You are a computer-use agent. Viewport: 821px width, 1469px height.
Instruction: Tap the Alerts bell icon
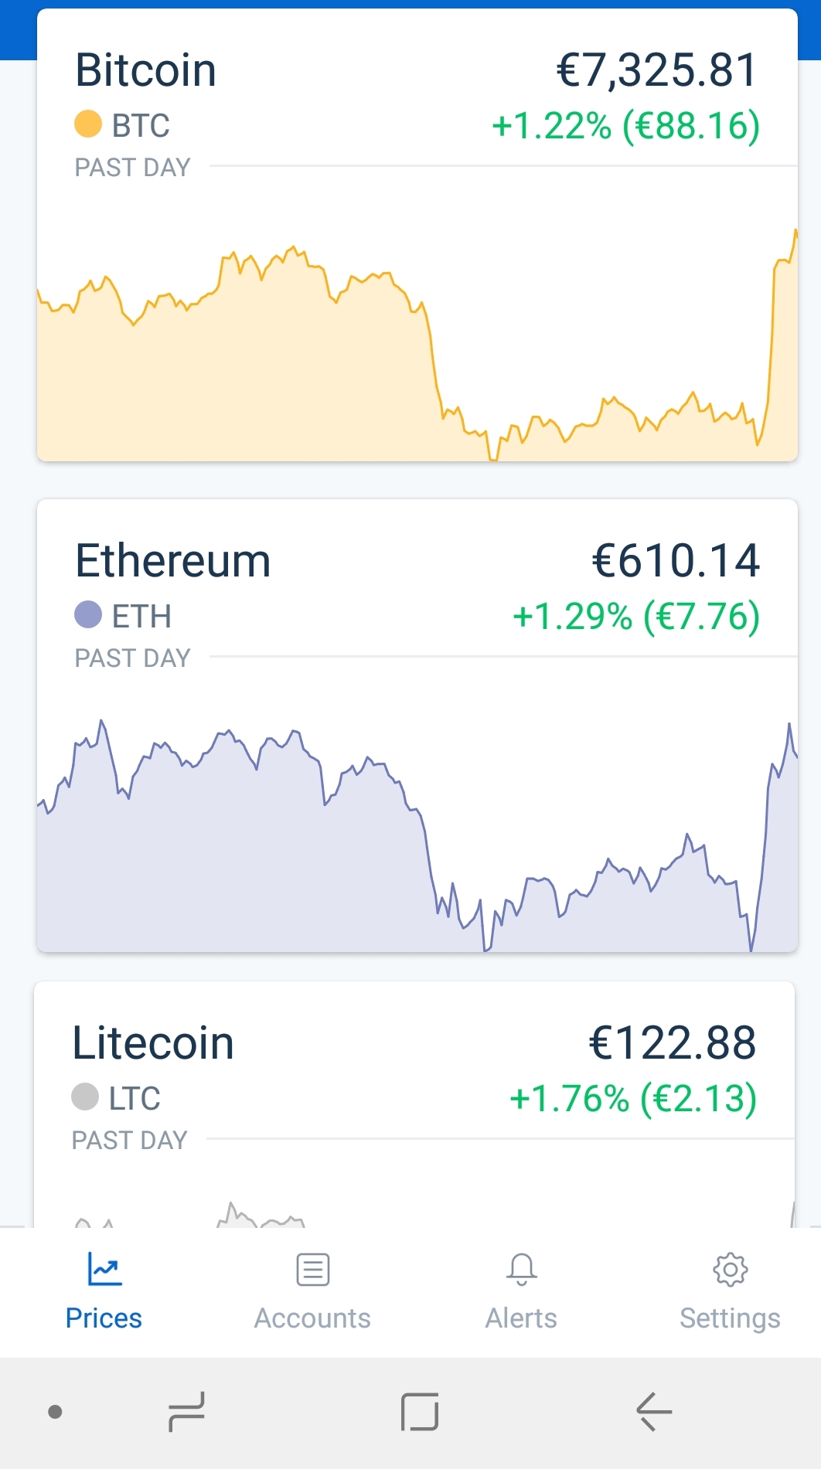click(521, 1269)
